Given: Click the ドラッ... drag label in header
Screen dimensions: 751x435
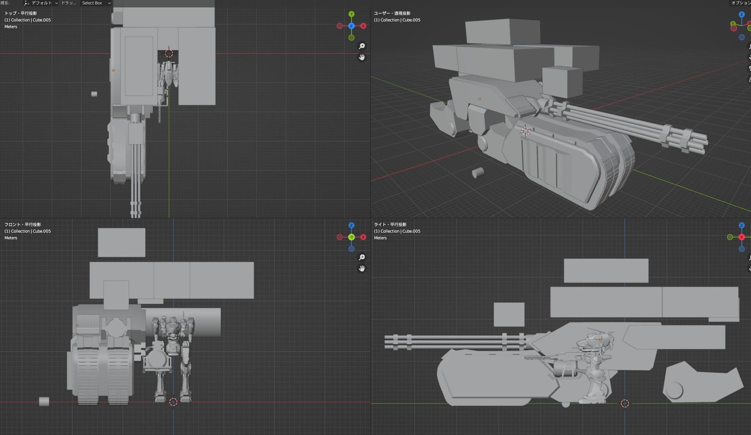Looking at the screenshot, I should [68, 3].
